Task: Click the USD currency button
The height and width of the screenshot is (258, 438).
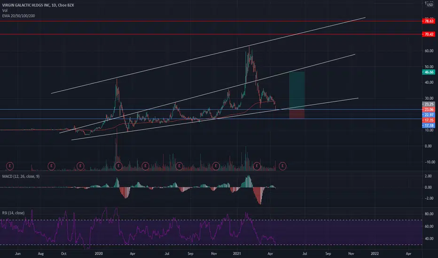Action: pos(430,5)
